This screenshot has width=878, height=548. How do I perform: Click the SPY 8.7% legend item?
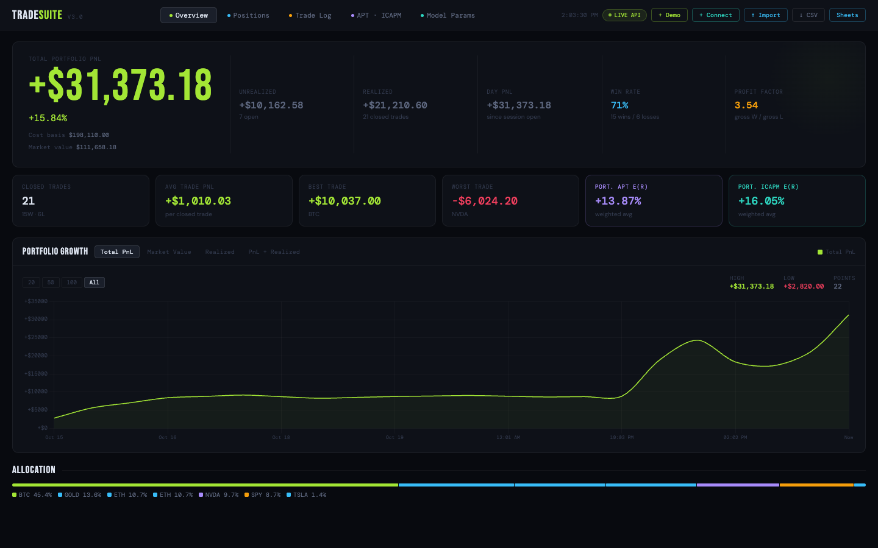263,495
